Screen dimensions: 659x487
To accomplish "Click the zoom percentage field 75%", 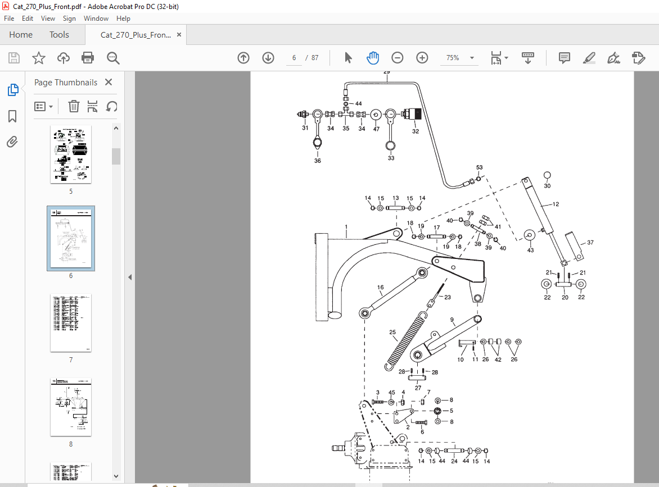I will pos(453,58).
